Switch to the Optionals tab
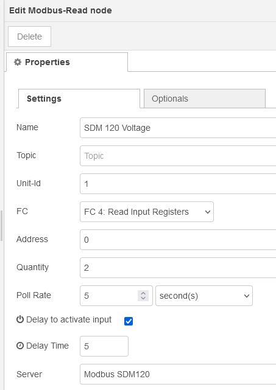 pos(205,99)
